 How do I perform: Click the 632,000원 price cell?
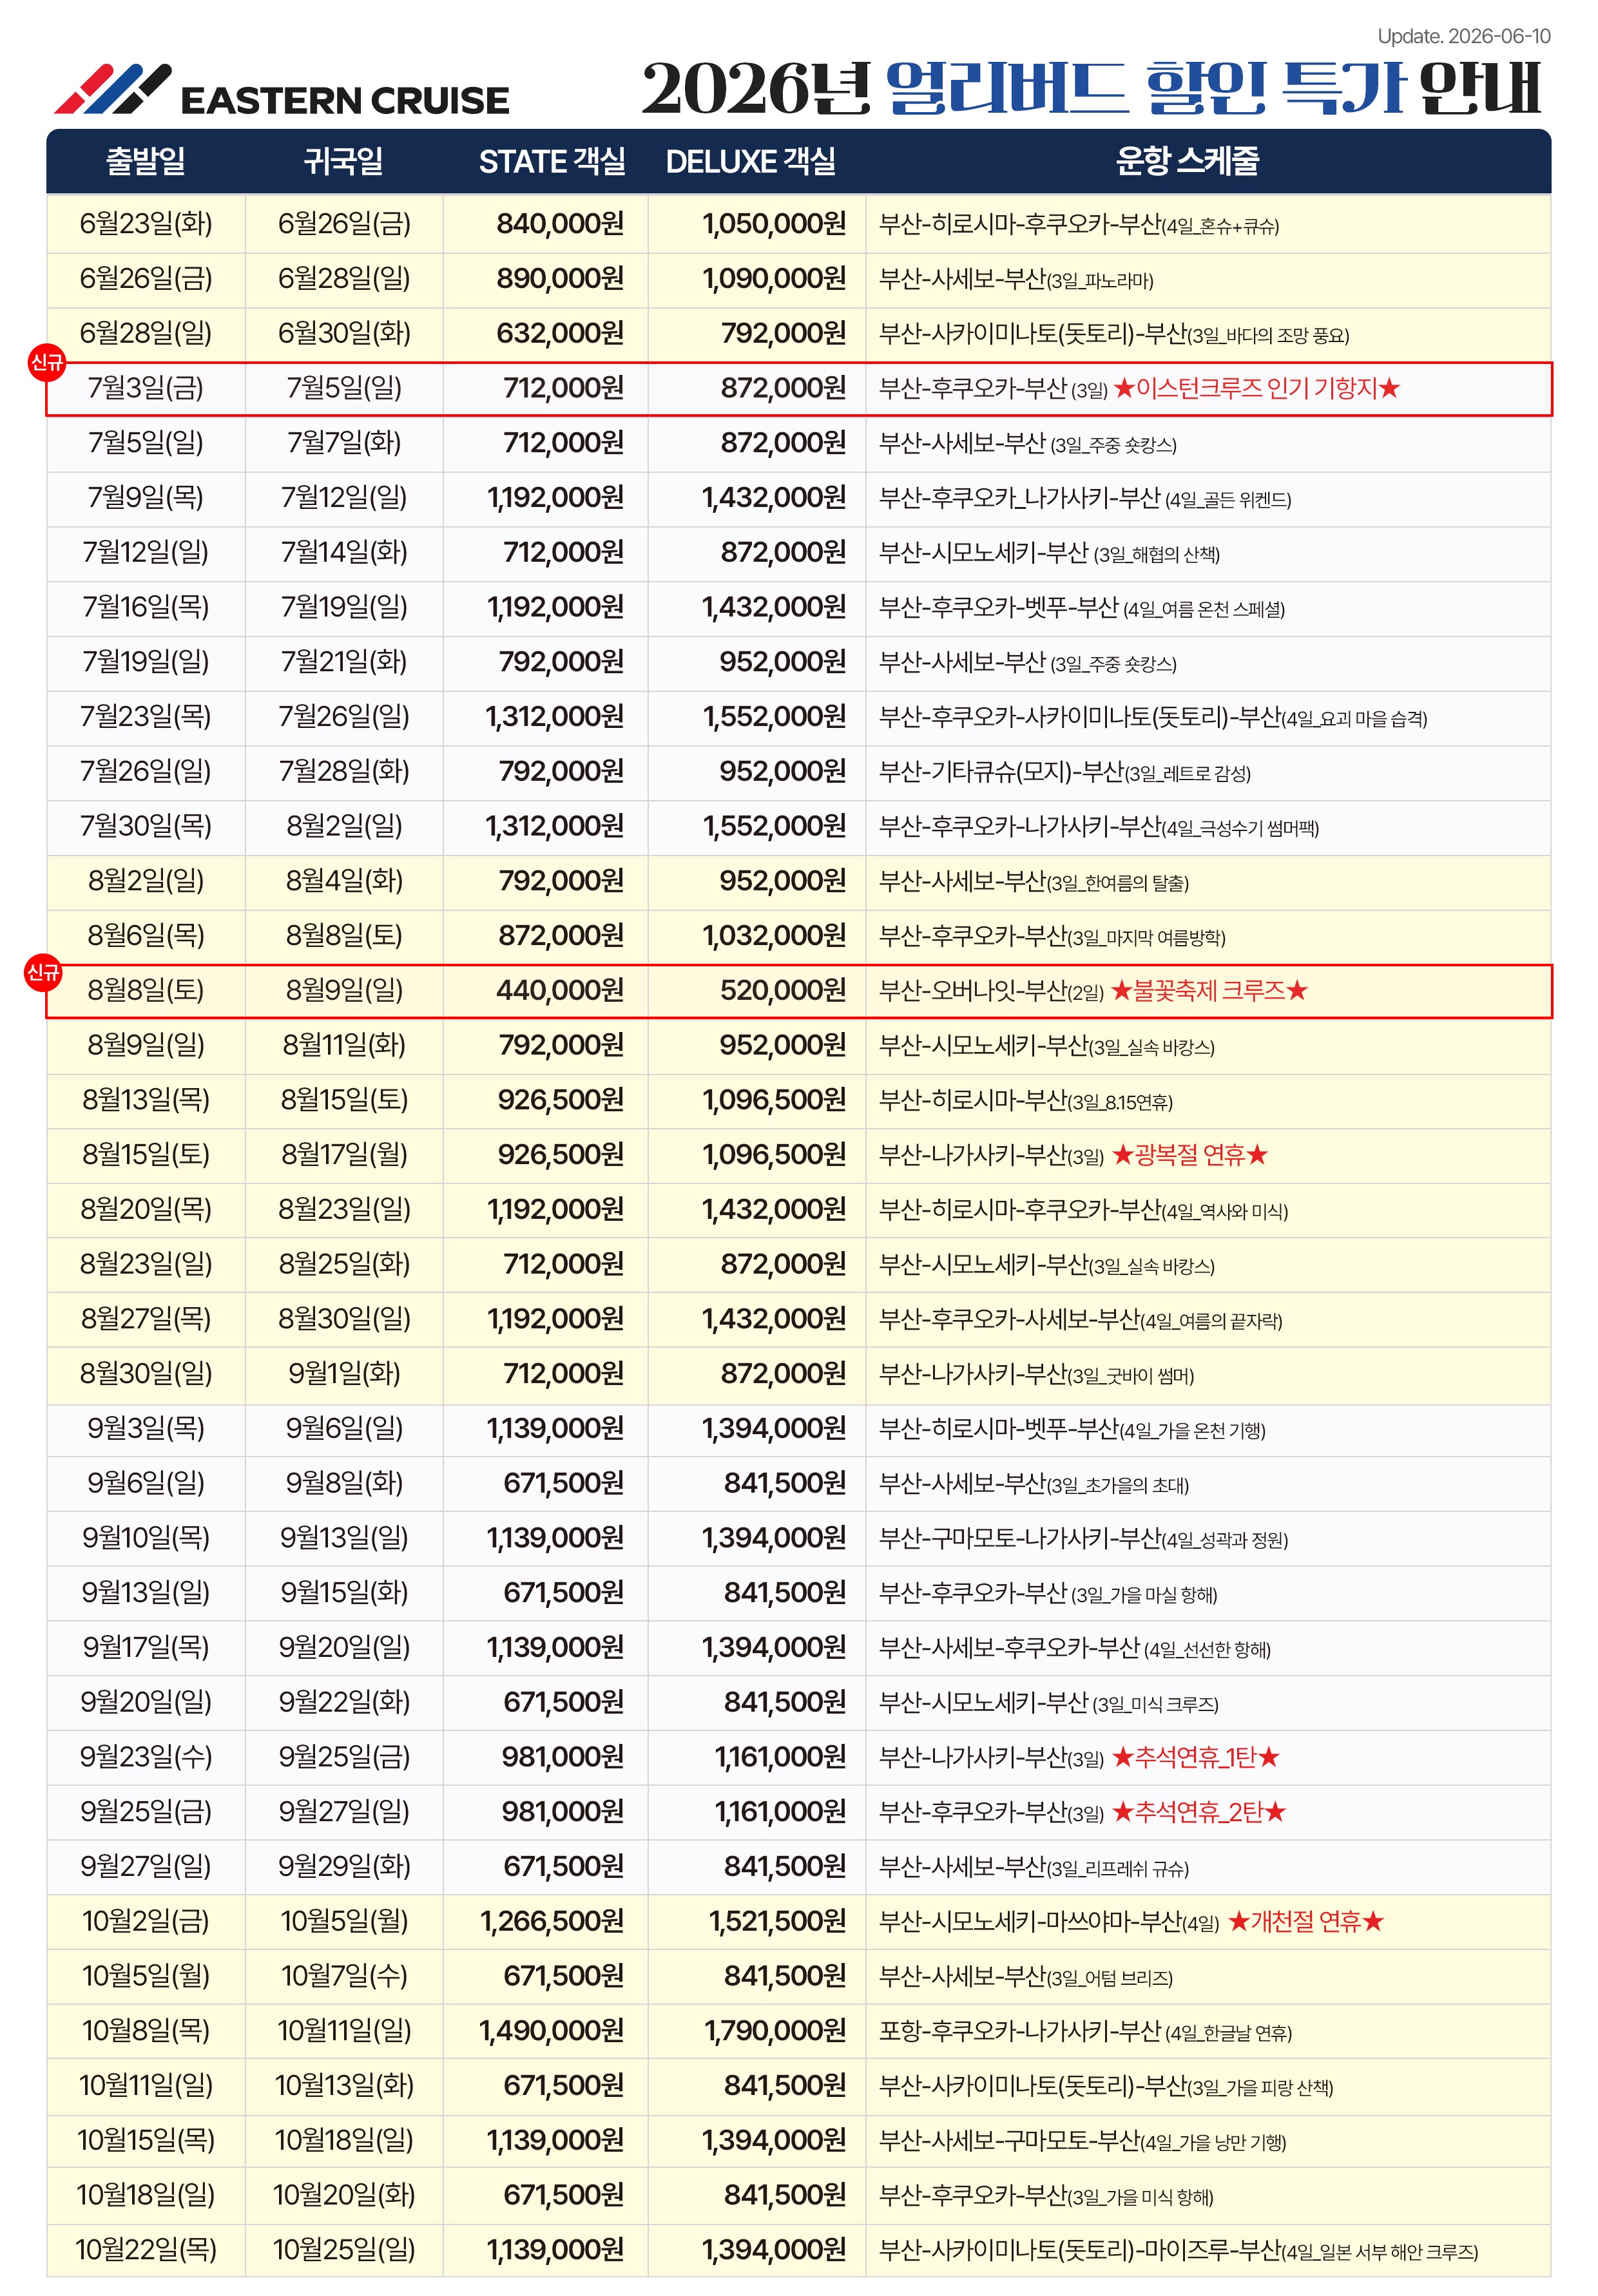coord(560,334)
